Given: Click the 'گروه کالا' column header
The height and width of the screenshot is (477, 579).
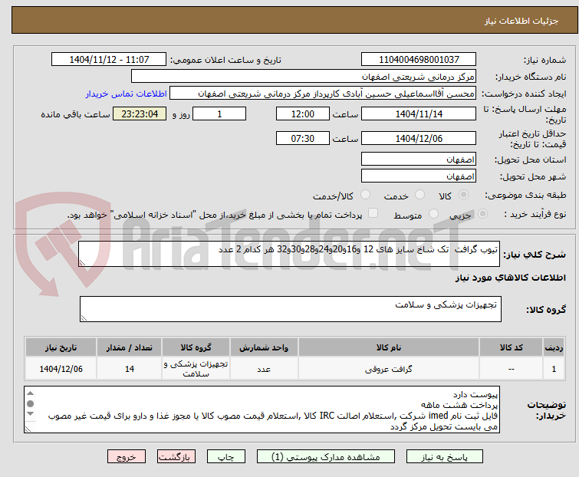Looking at the screenshot, I should [196, 347].
